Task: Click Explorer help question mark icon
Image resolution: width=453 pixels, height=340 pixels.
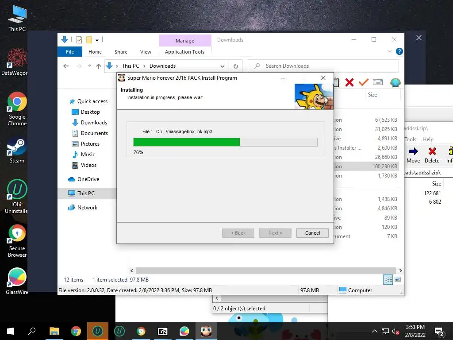Action: [399, 51]
